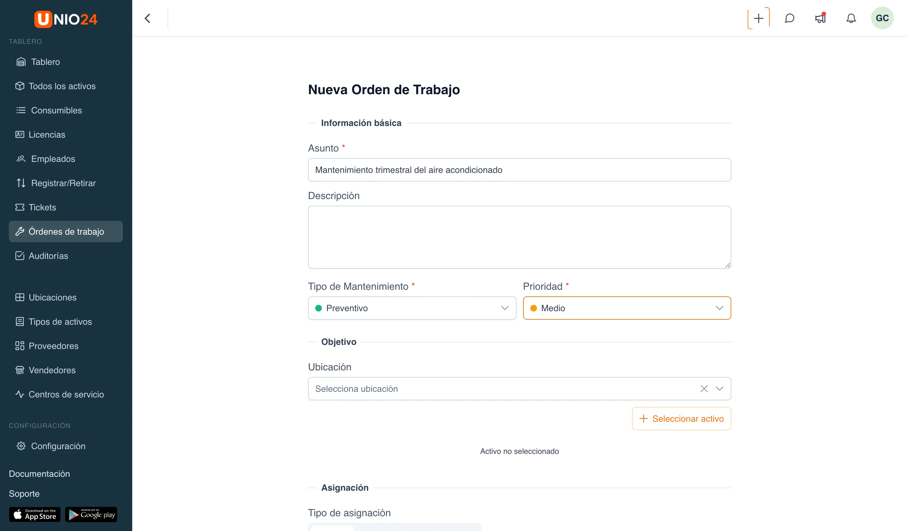This screenshot has height=531, width=907.
Task: Expand the Prioridad Medio dropdown
Action: pyautogui.click(x=627, y=308)
